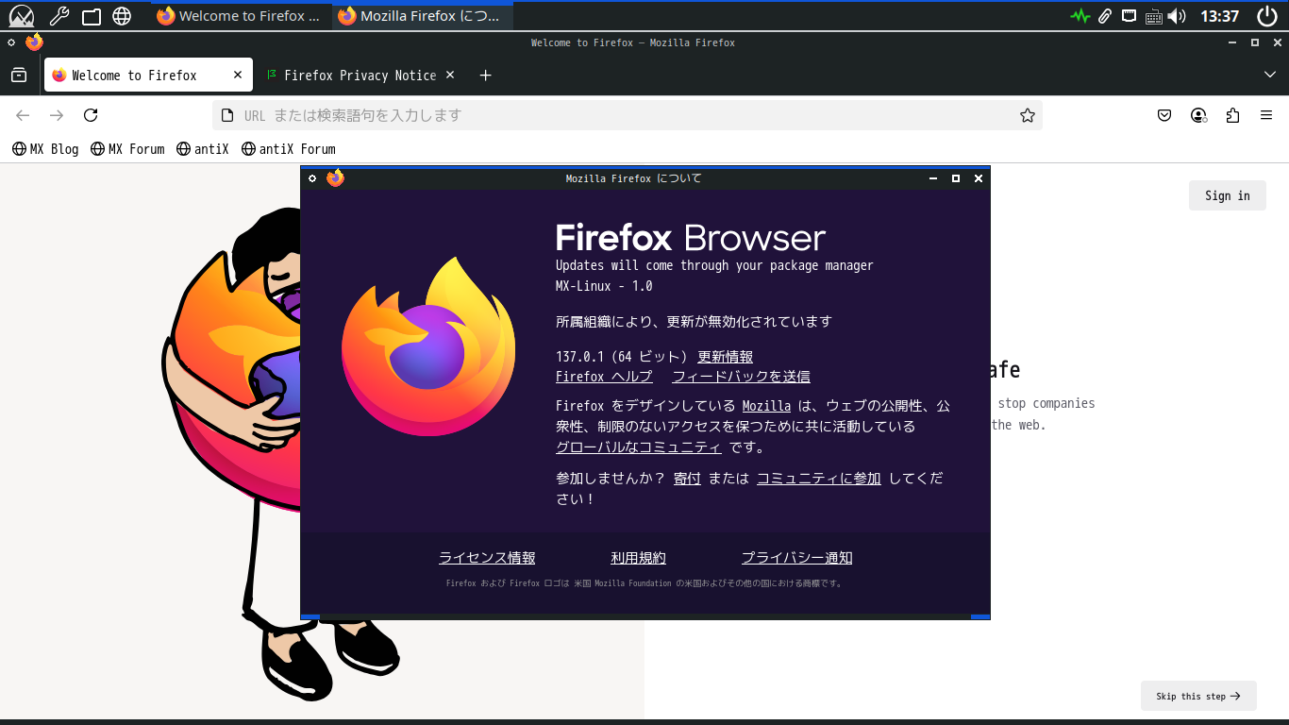
Task: Click the 'MX-Linux - 1.0' text
Action: 604,286
